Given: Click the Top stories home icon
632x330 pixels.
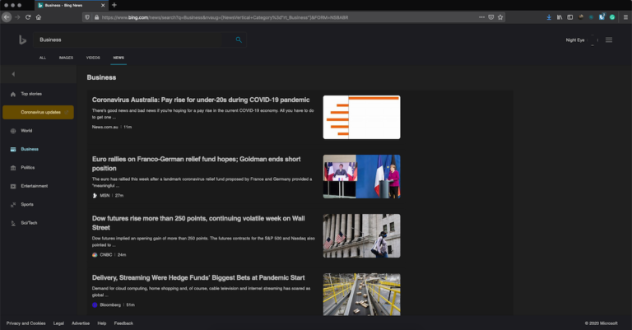Looking at the screenshot, I should coord(13,94).
